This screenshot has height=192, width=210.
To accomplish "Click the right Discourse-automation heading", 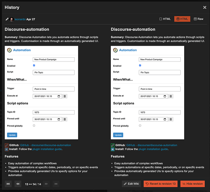I will [x=133, y=29].
